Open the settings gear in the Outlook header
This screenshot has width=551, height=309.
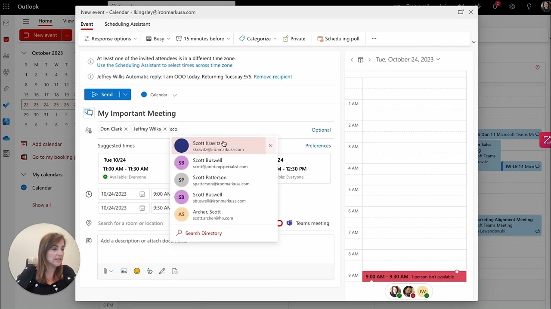512,6
